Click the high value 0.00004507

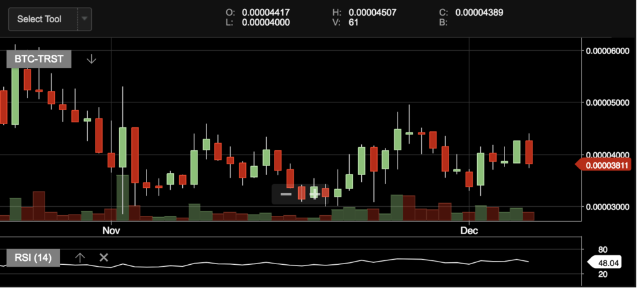(x=373, y=13)
